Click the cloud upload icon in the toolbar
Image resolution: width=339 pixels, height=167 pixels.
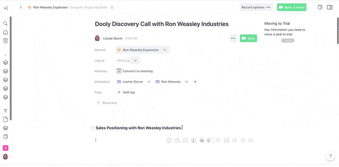click(x=177, y=140)
